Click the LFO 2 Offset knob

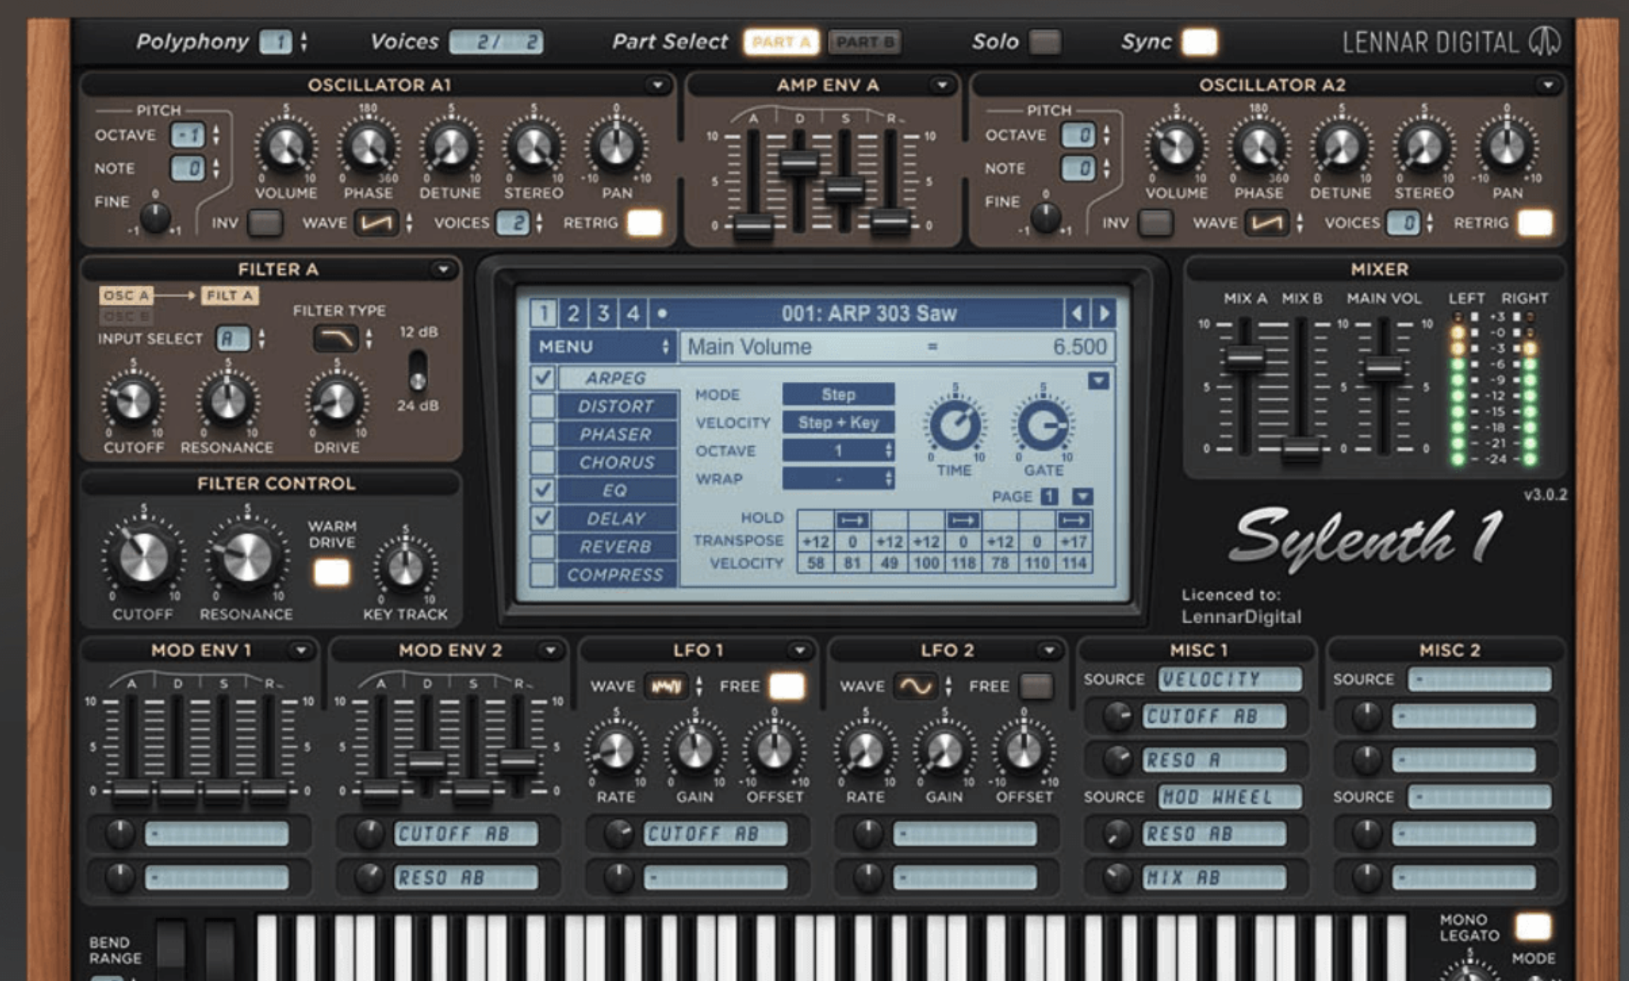pyautogui.click(x=1023, y=750)
